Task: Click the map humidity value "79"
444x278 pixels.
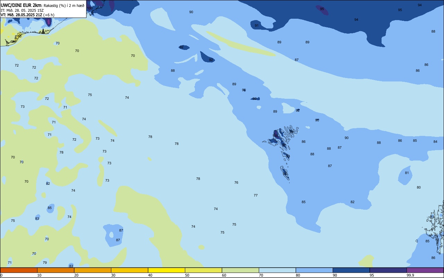Action: [x=45, y=263]
